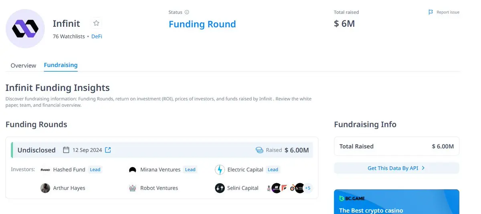
Task: Switch to the Overview tab
Action: click(23, 66)
